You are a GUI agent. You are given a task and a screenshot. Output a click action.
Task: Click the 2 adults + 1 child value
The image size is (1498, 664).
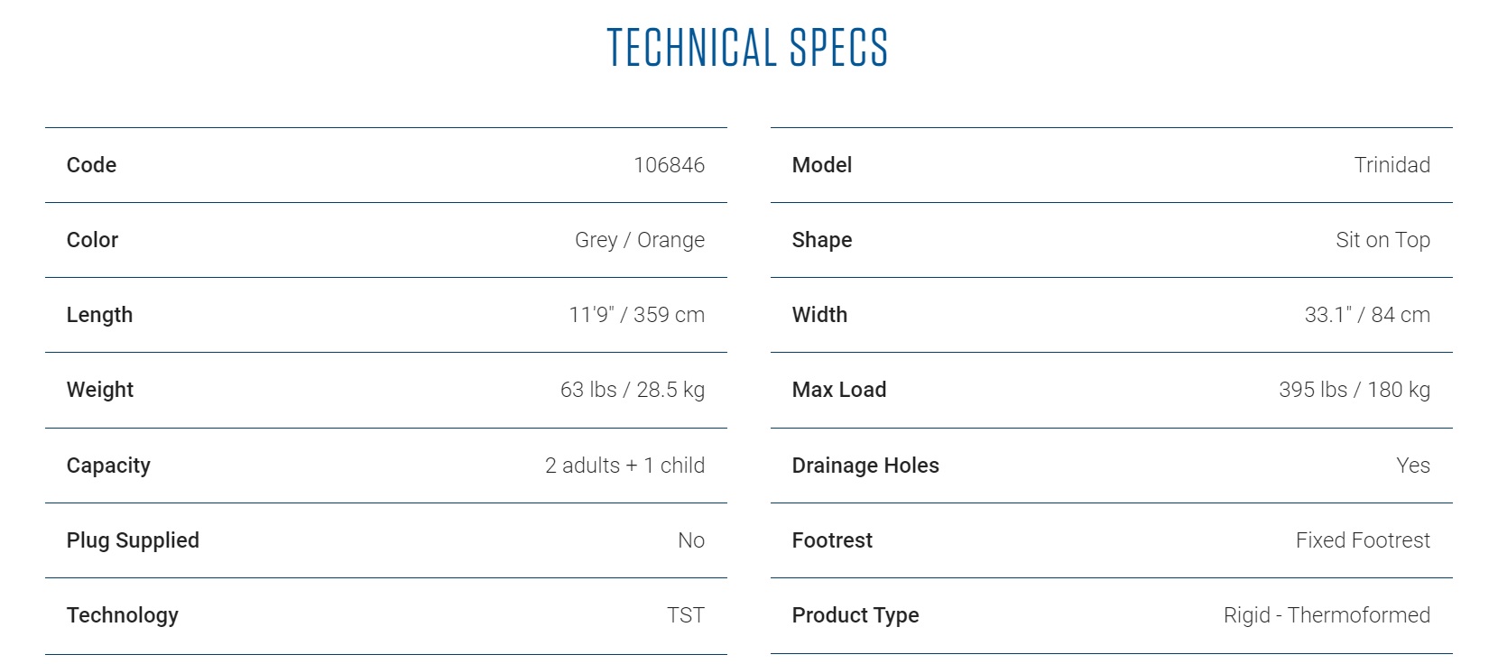point(624,466)
